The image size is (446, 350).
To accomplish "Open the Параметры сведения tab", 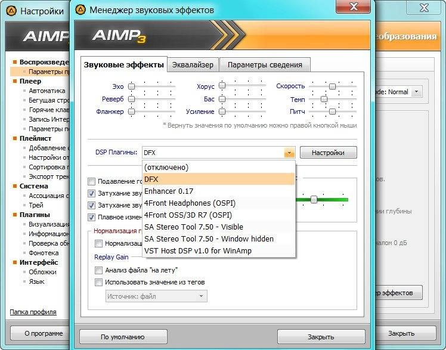I will coord(265,65).
